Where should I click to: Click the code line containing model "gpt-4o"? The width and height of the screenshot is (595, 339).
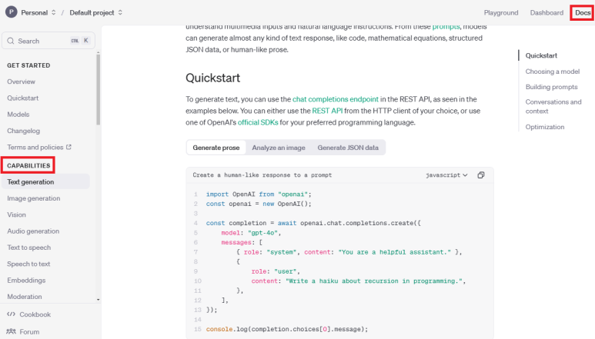251,233
